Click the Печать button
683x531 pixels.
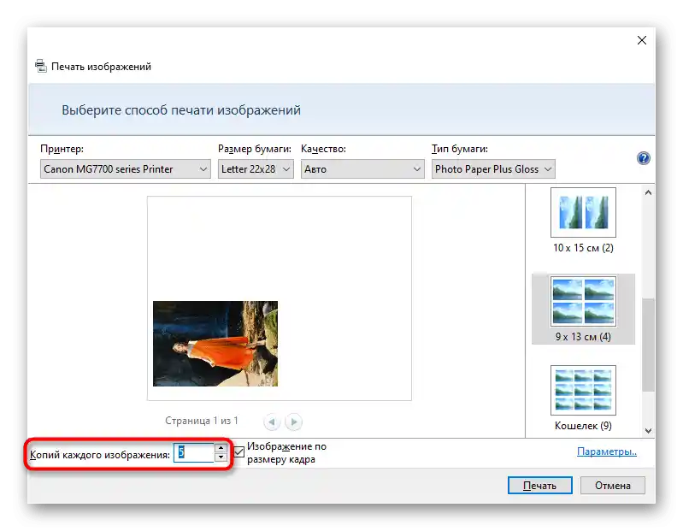point(539,486)
